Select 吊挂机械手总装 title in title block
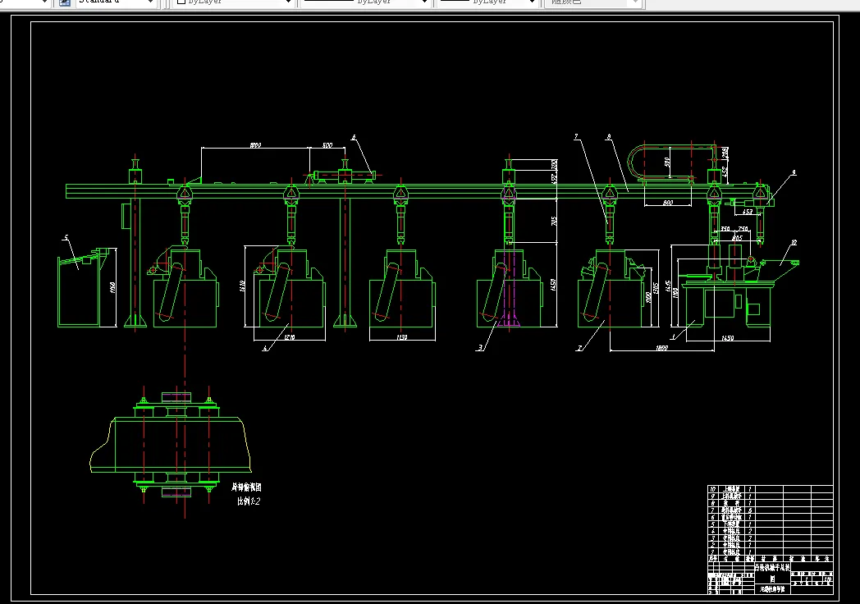This screenshot has width=860, height=604. click(772, 567)
